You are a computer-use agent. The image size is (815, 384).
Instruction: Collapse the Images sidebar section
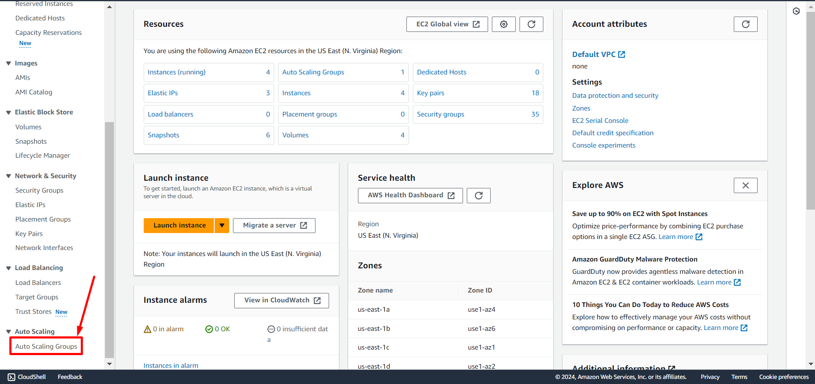[9, 63]
